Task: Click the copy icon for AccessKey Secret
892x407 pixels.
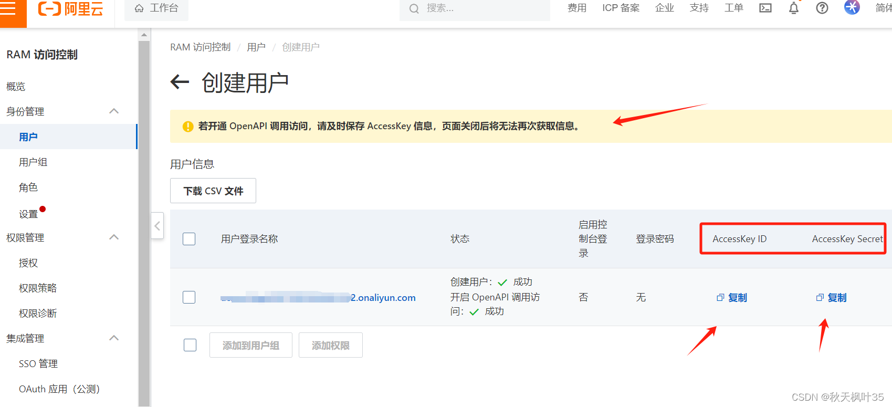Action: pyautogui.click(x=820, y=298)
